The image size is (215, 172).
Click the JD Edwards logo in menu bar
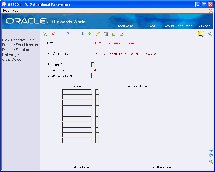[211, 11]
